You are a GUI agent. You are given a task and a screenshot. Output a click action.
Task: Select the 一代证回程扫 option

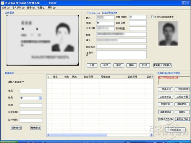182,89
